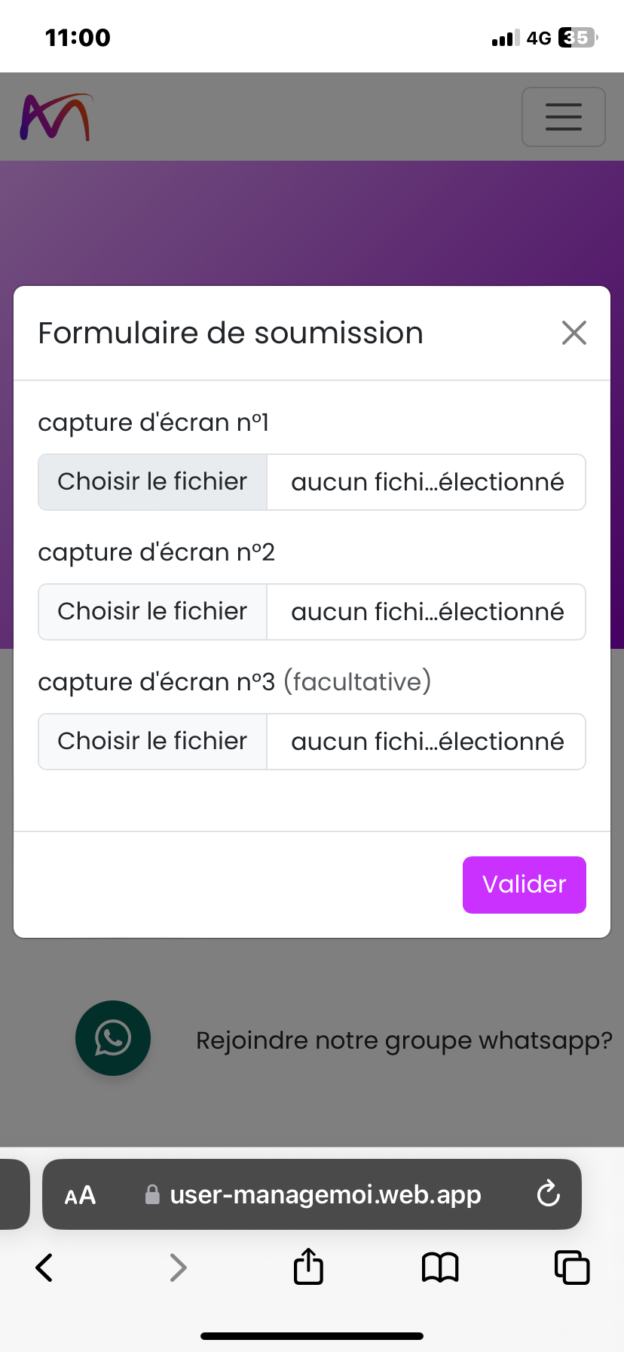624x1352 pixels.
Task: Open the WhatsApp group icon
Action: click(x=113, y=1038)
